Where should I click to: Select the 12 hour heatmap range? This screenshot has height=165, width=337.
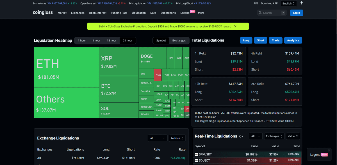click(111, 41)
